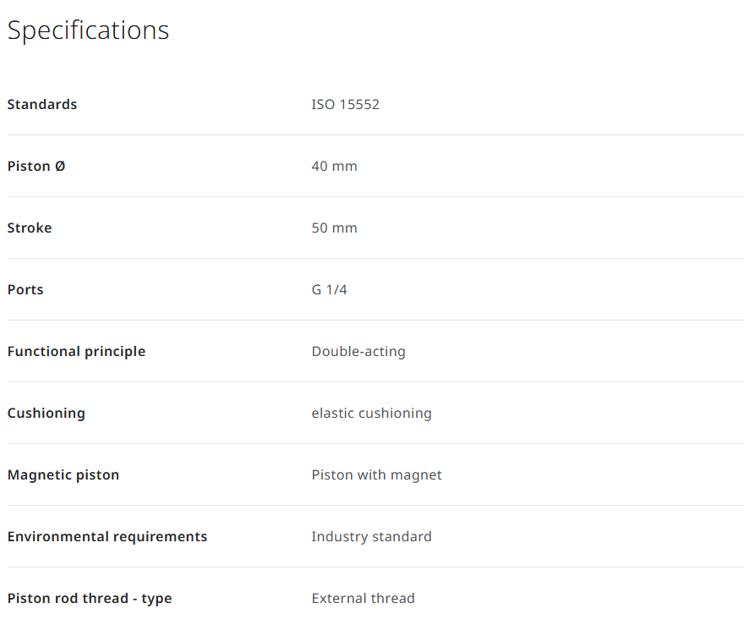
Task: Select the Environmental requirements label
Action: 107,537
